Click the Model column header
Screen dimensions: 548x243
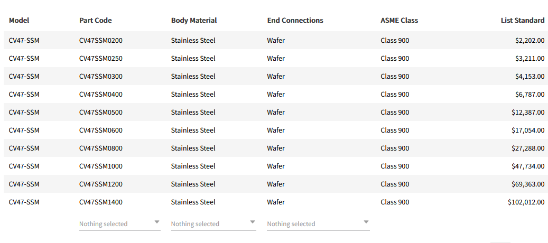tap(19, 21)
